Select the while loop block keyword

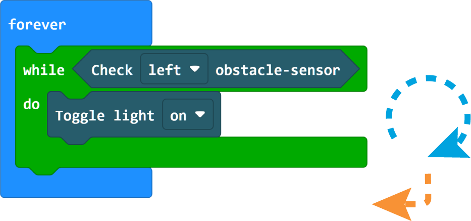pos(44,70)
